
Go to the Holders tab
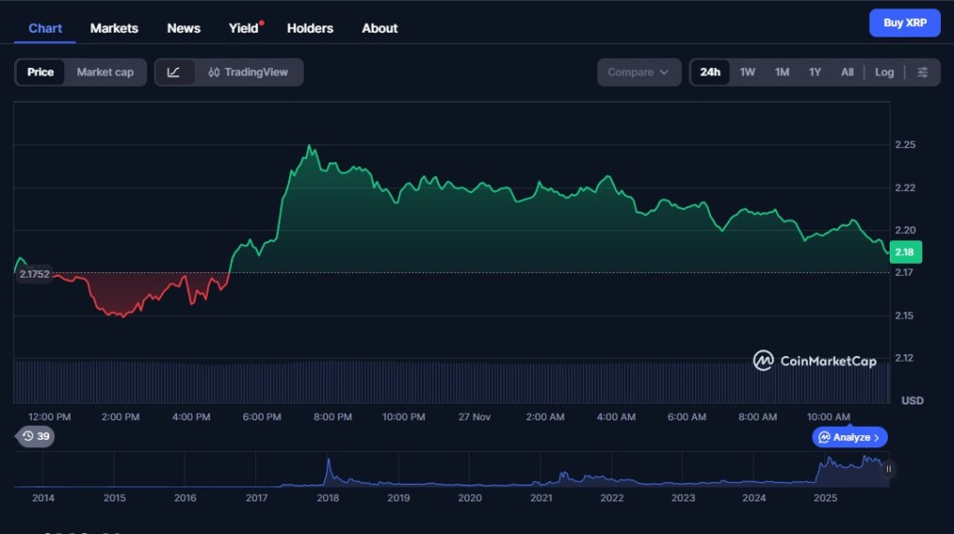(310, 28)
